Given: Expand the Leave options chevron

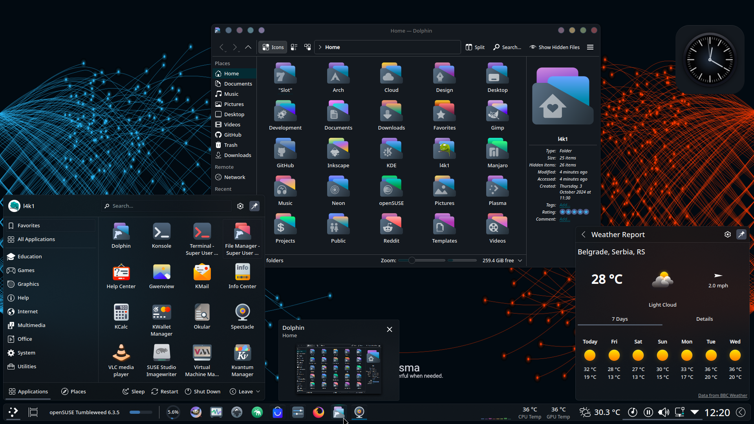Looking at the screenshot, I should tap(258, 391).
